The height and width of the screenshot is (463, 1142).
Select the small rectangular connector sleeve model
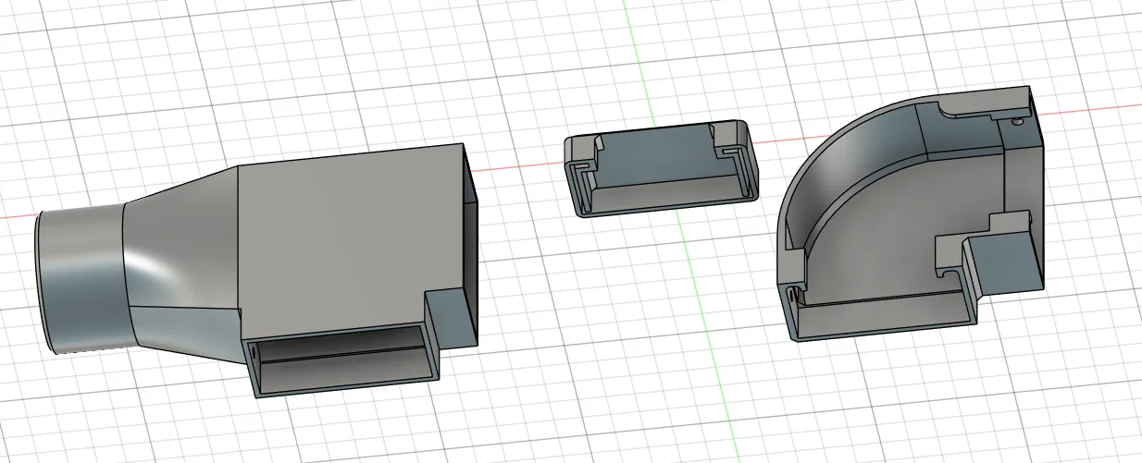pos(661,167)
